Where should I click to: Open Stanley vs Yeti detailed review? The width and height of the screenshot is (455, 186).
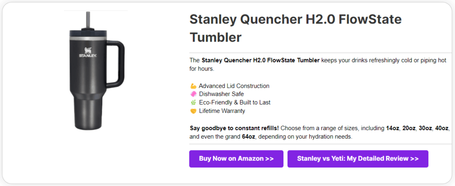pos(358,159)
